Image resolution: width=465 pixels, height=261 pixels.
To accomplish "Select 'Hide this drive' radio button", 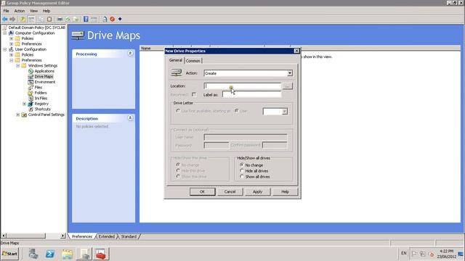I will pyautogui.click(x=178, y=170).
